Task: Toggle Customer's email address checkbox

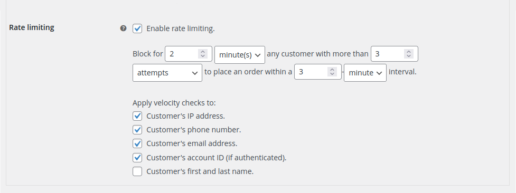Action: [137, 143]
